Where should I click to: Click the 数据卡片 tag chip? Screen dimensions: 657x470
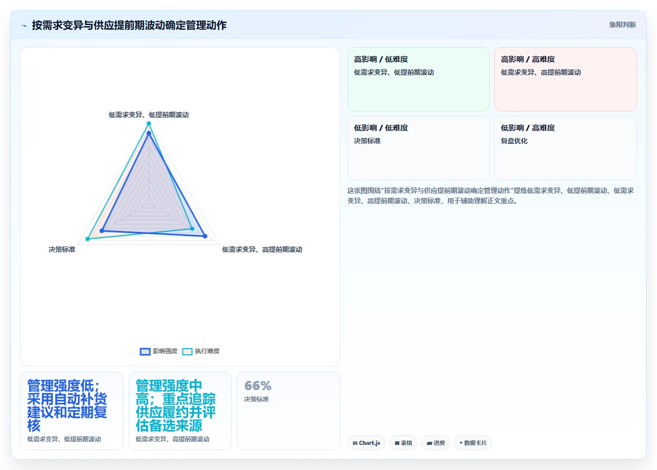473,443
